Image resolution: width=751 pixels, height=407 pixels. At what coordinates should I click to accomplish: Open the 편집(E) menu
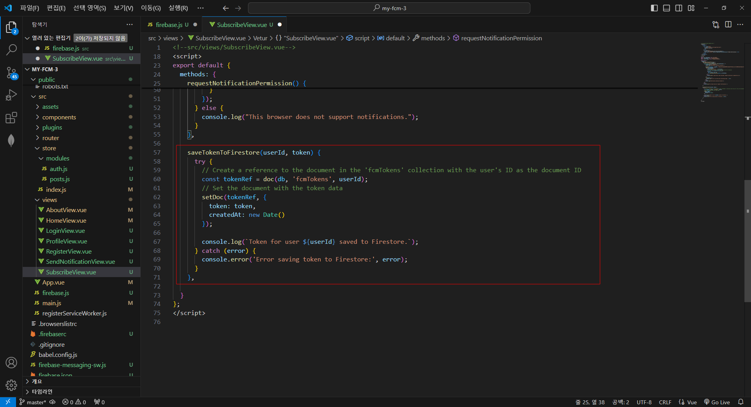(56, 8)
